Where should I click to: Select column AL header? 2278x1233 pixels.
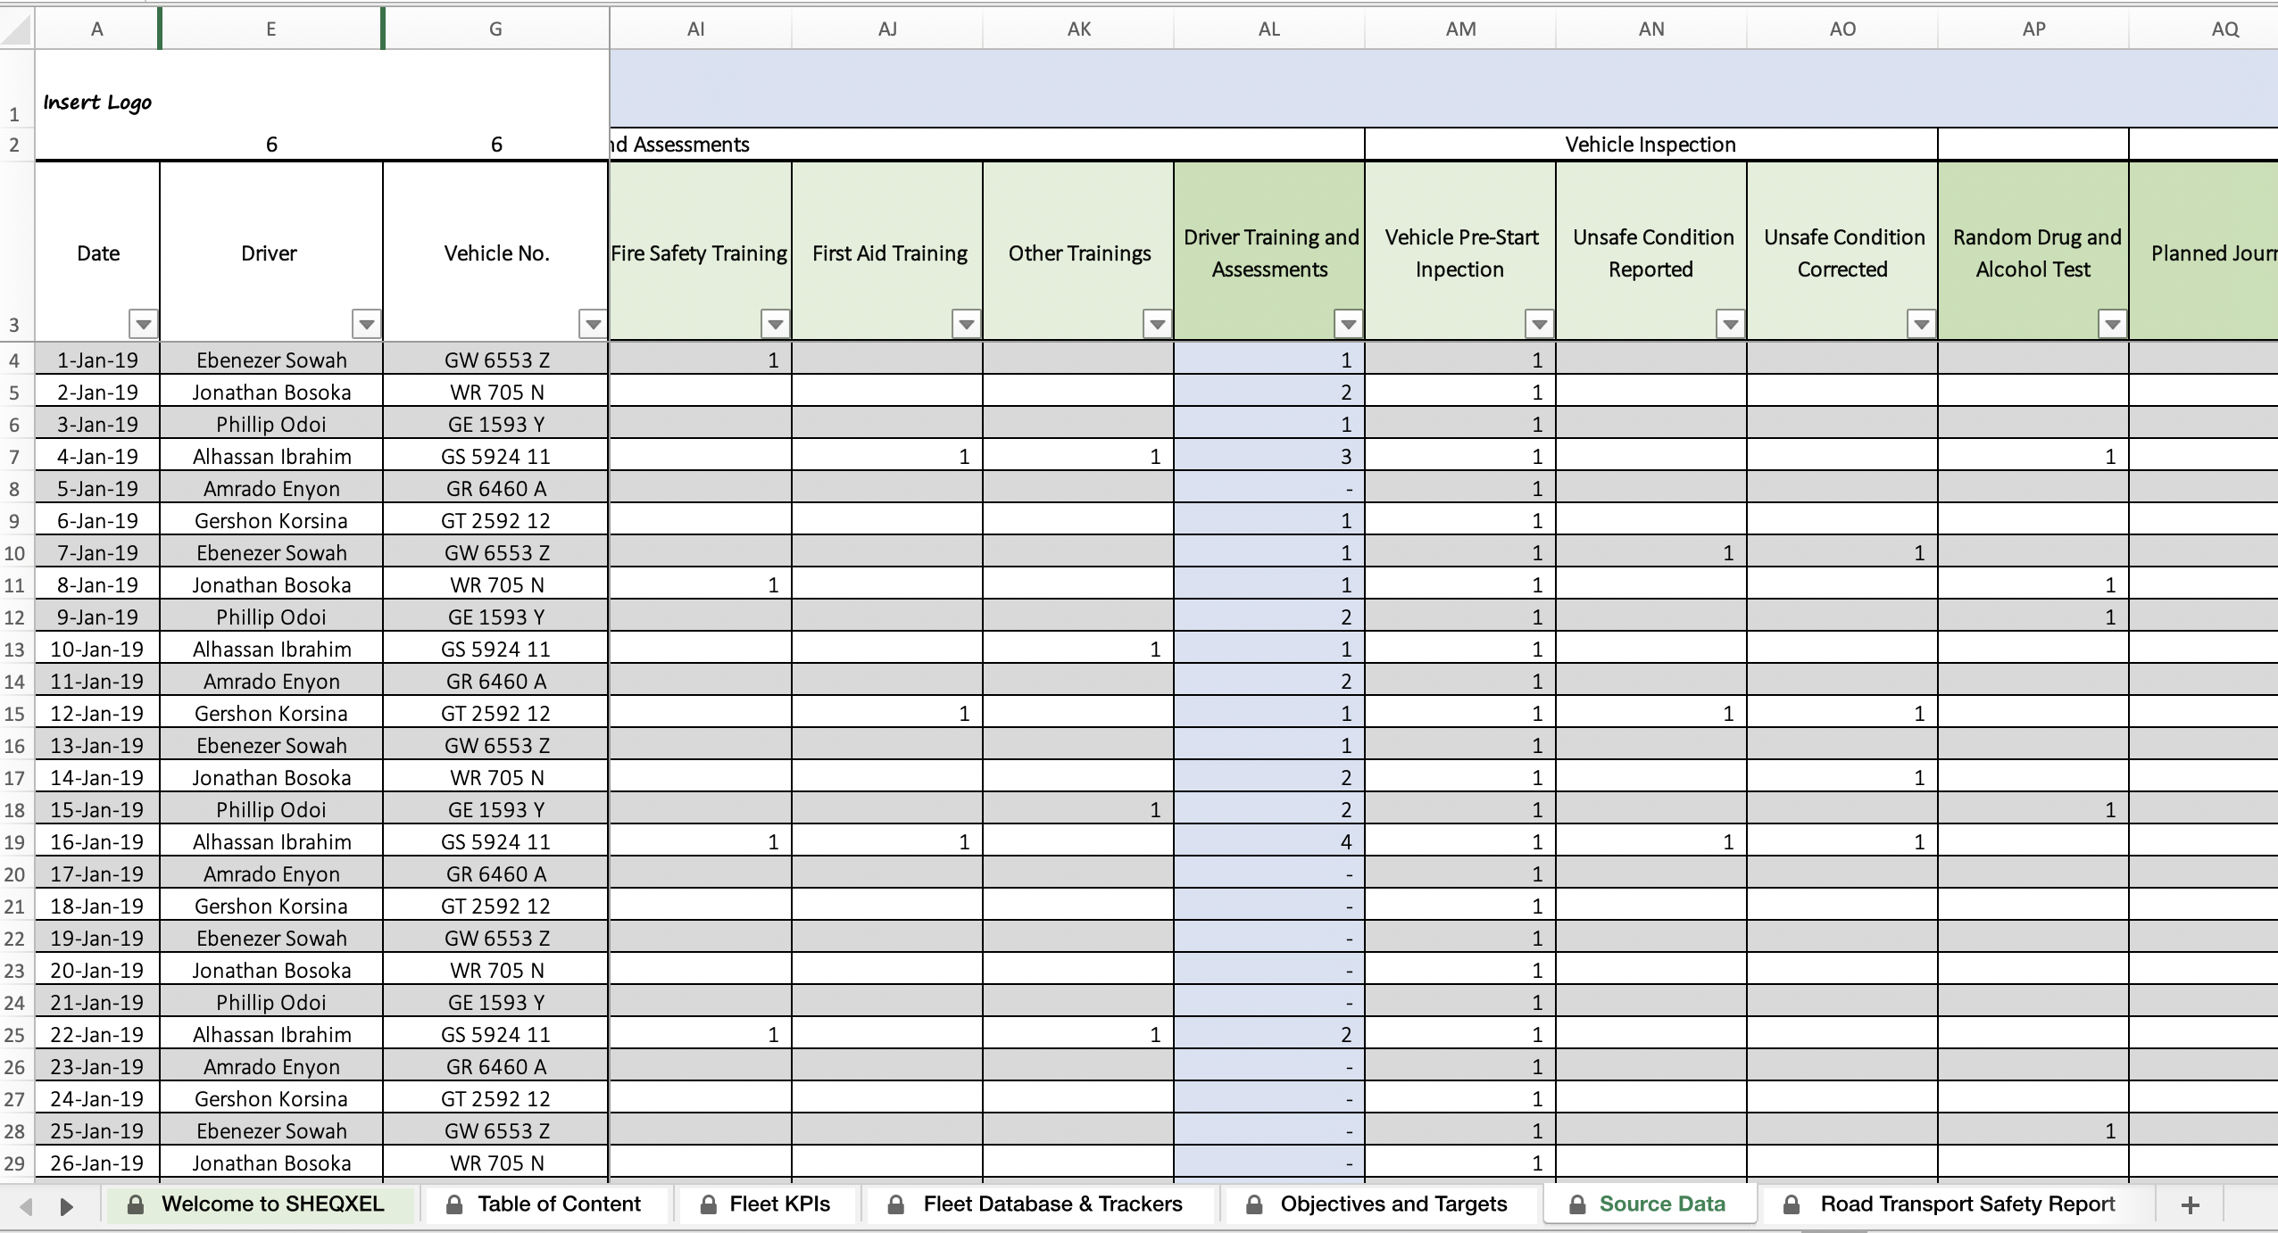tap(1269, 29)
